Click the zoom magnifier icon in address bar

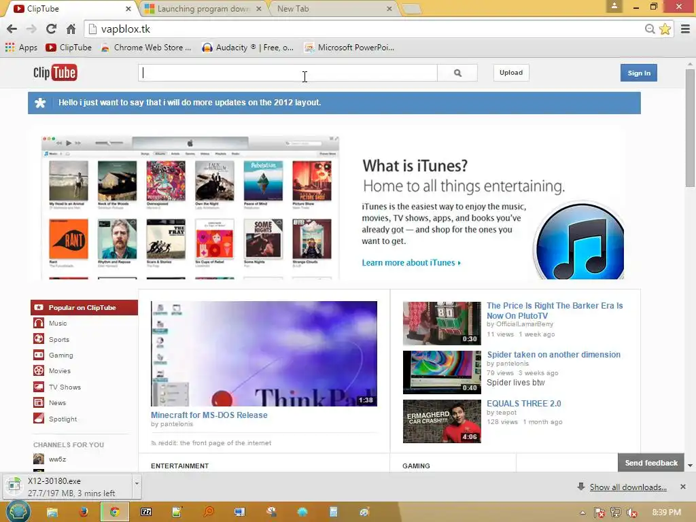pyautogui.click(x=650, y=29)
